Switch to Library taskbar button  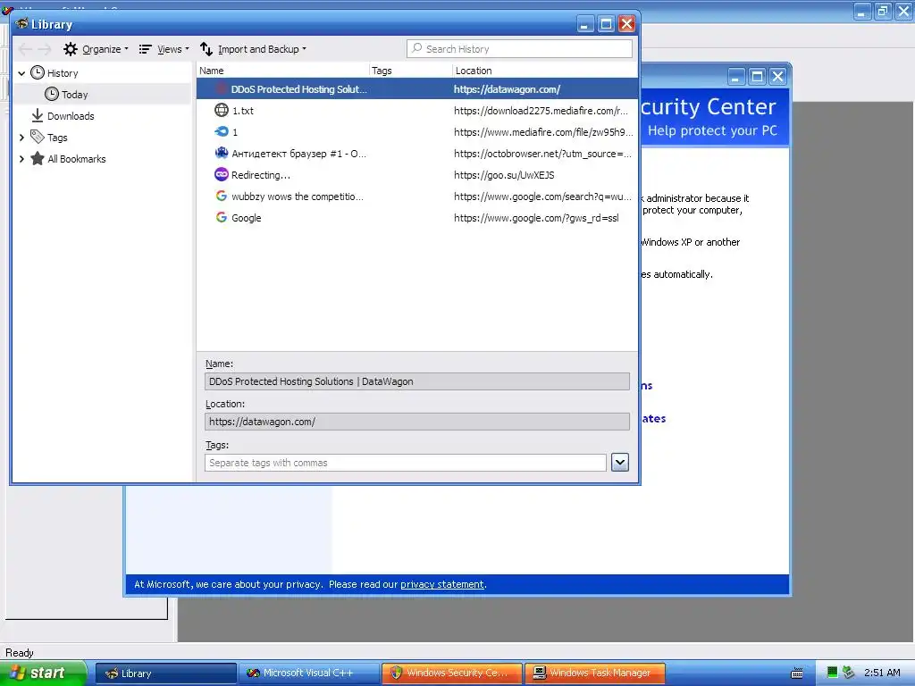(x=166, y=673)
